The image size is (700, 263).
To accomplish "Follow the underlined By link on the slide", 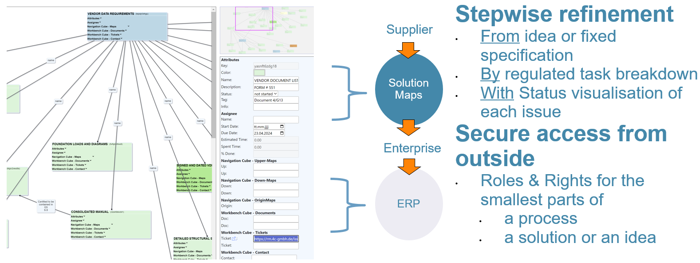I will pos(490,74).
